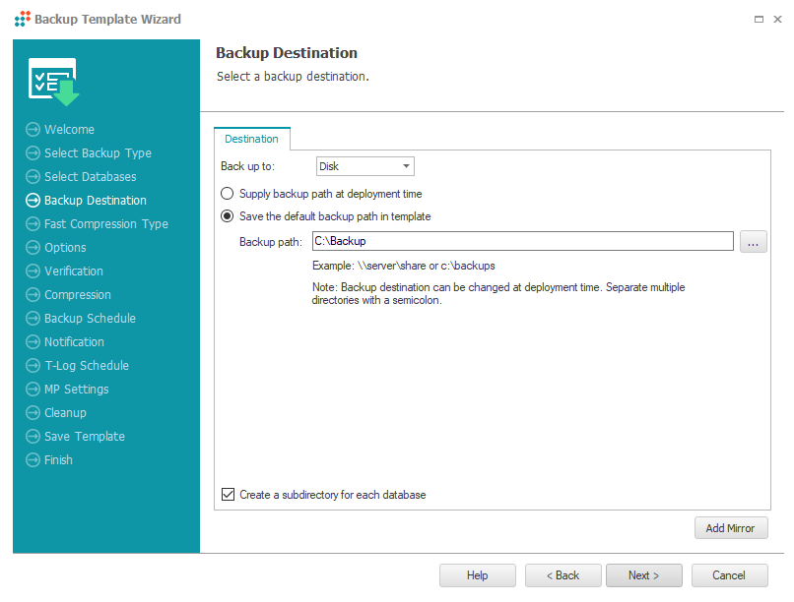Go to MP Settings step label
This screenshot has height=602, width=794.
tap(77, 390)
